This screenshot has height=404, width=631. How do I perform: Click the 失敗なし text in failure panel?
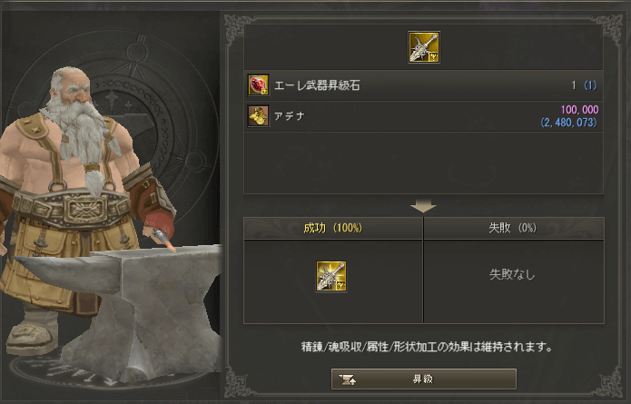[512, 275]
